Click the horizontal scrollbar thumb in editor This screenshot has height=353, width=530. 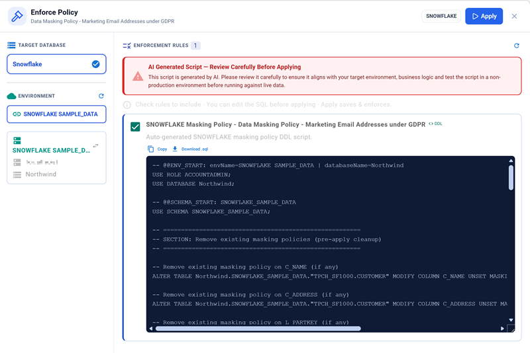[258, 329]
